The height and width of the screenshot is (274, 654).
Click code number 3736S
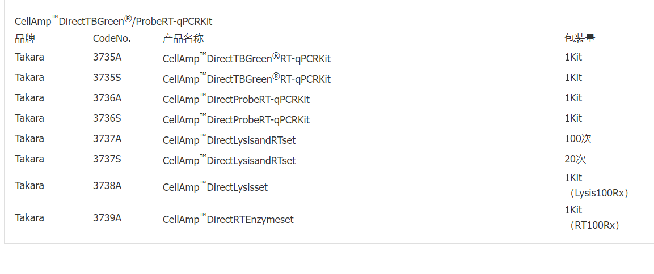pyautogui.click(x=107, y=118)
